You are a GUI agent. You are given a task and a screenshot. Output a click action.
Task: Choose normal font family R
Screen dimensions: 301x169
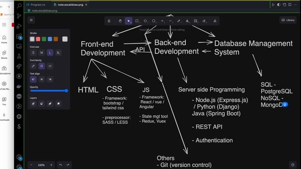point(42,66)
